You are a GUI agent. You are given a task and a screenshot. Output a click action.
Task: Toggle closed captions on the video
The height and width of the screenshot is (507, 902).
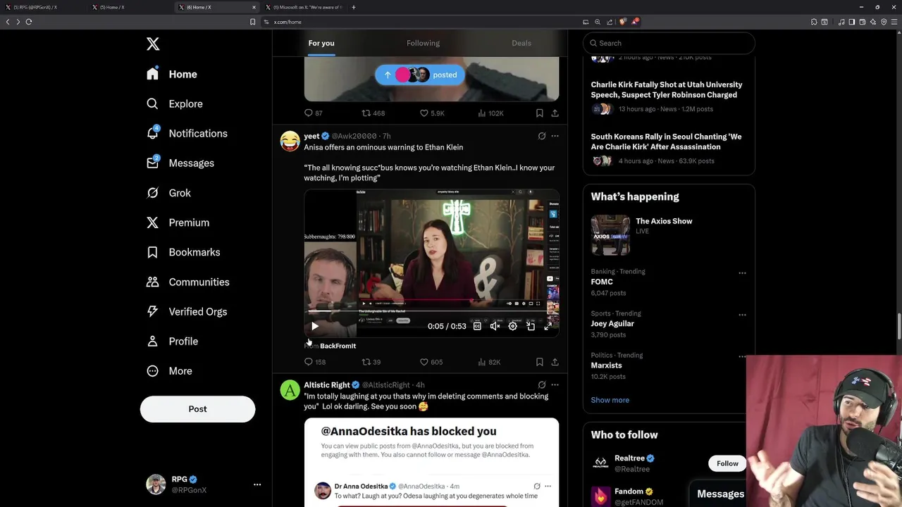tap(477, 326)
